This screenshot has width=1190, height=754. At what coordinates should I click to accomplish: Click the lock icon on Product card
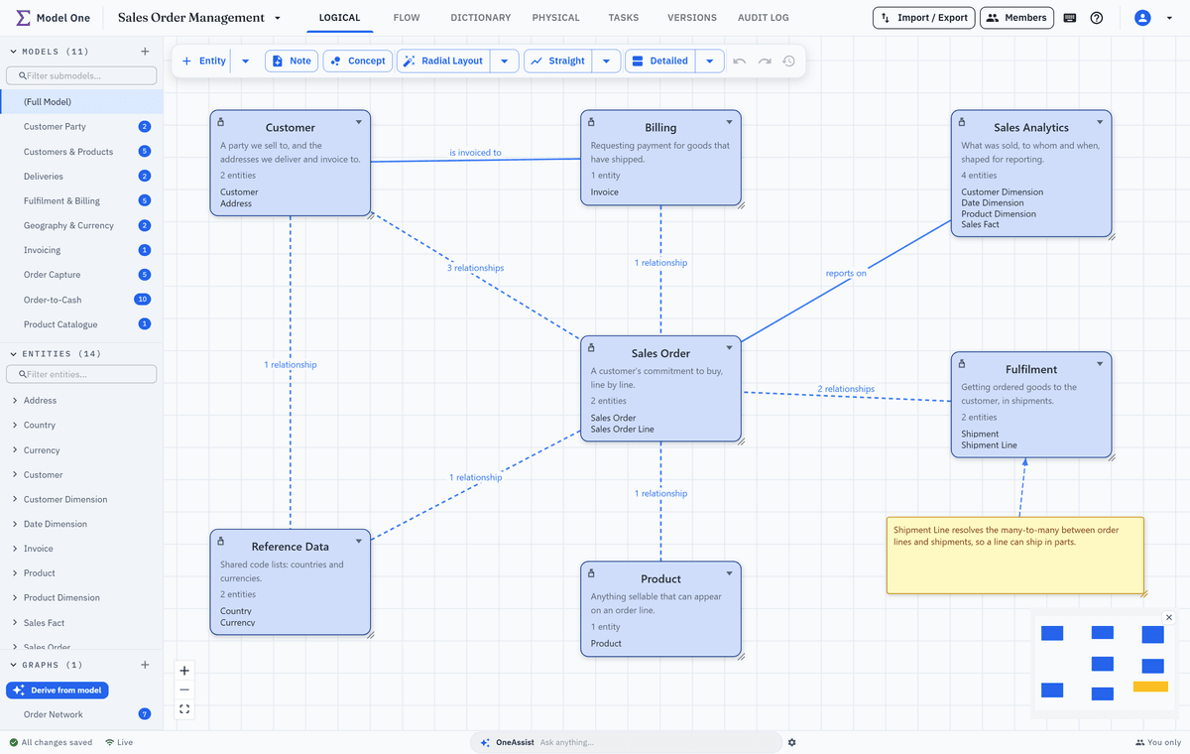(x=591, y=573)
